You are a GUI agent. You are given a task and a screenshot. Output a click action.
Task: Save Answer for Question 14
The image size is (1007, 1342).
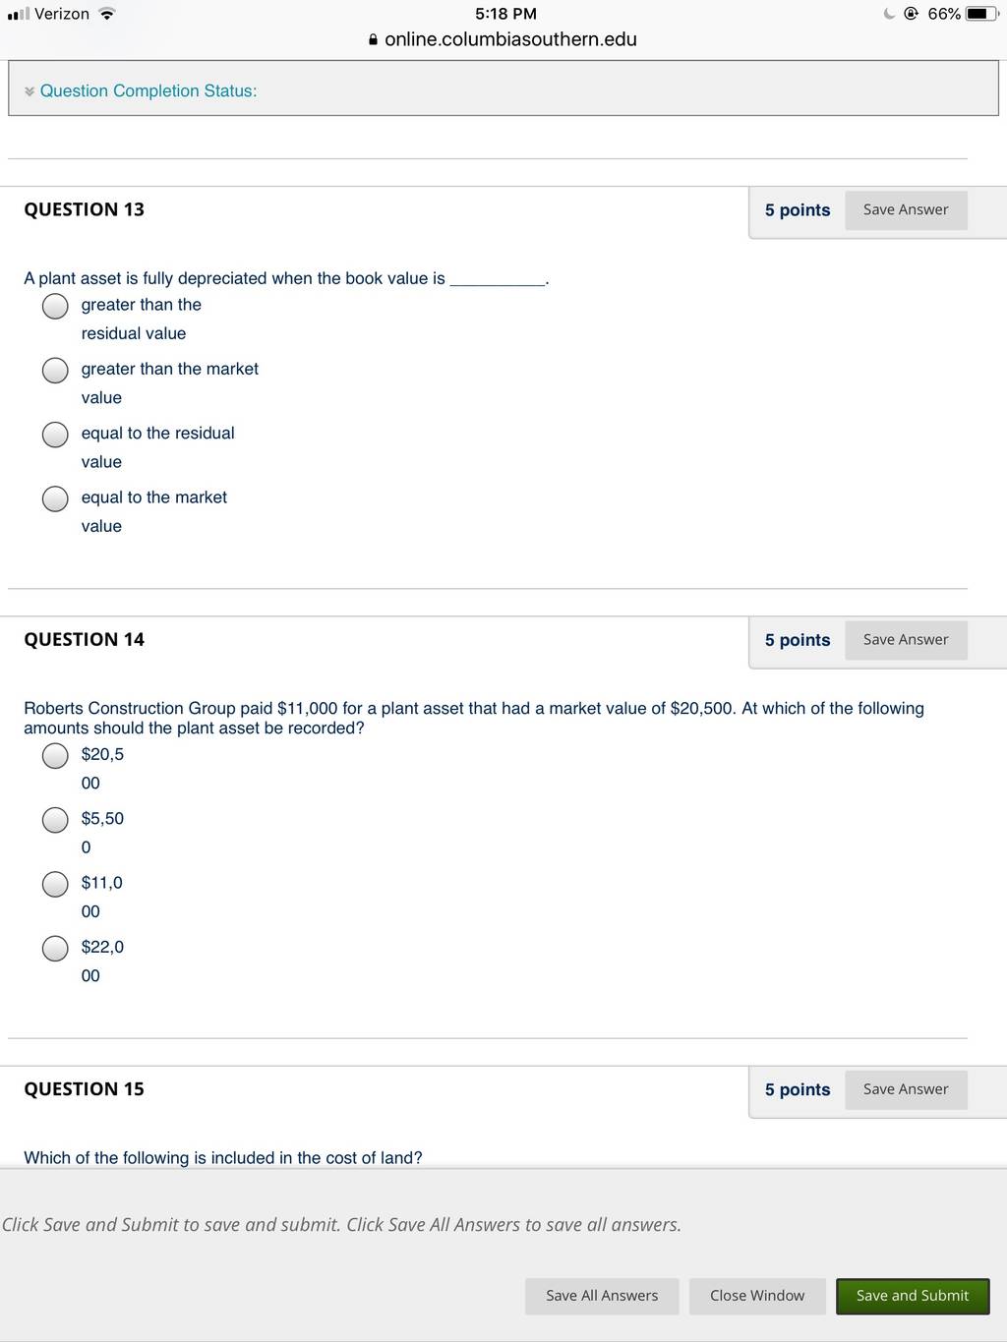[x=906, y=640]
